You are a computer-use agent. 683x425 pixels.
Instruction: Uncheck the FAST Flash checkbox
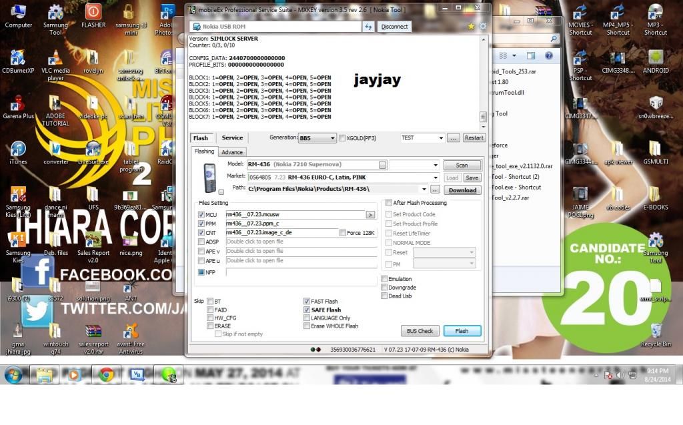pyautogui.click(x=306, y=302)
